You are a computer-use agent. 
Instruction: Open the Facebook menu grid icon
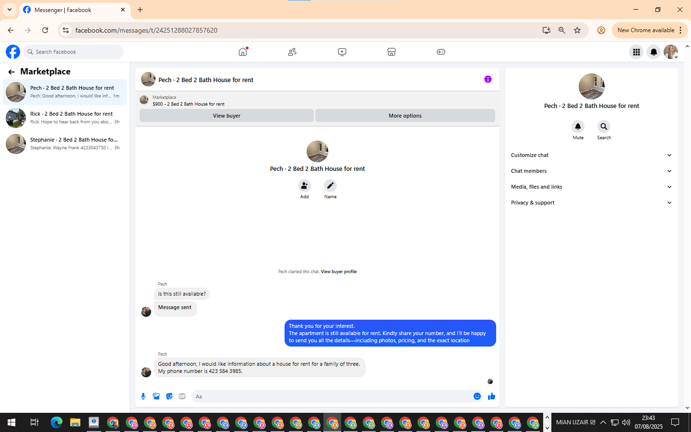pos(636,52)
